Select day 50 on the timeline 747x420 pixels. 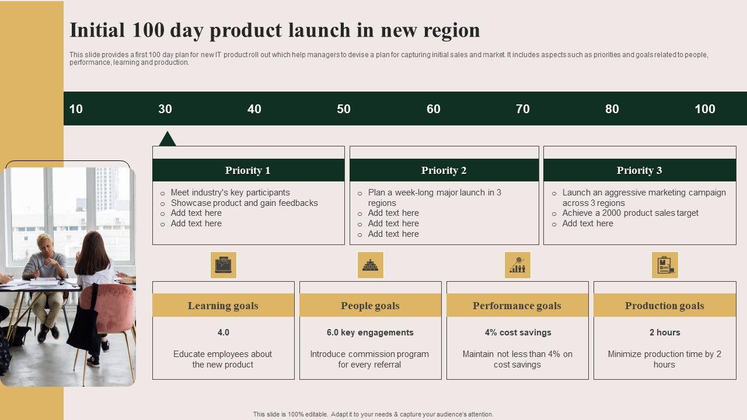(344, 109)
